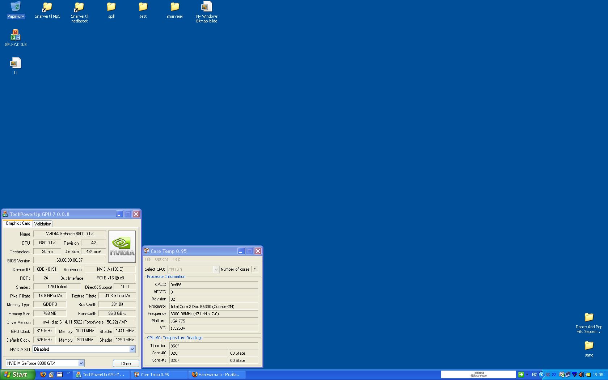608x380 pixels.
Task: Select the Ny Windows Bitmap-bilde file
Action: (x=207, y=13)
